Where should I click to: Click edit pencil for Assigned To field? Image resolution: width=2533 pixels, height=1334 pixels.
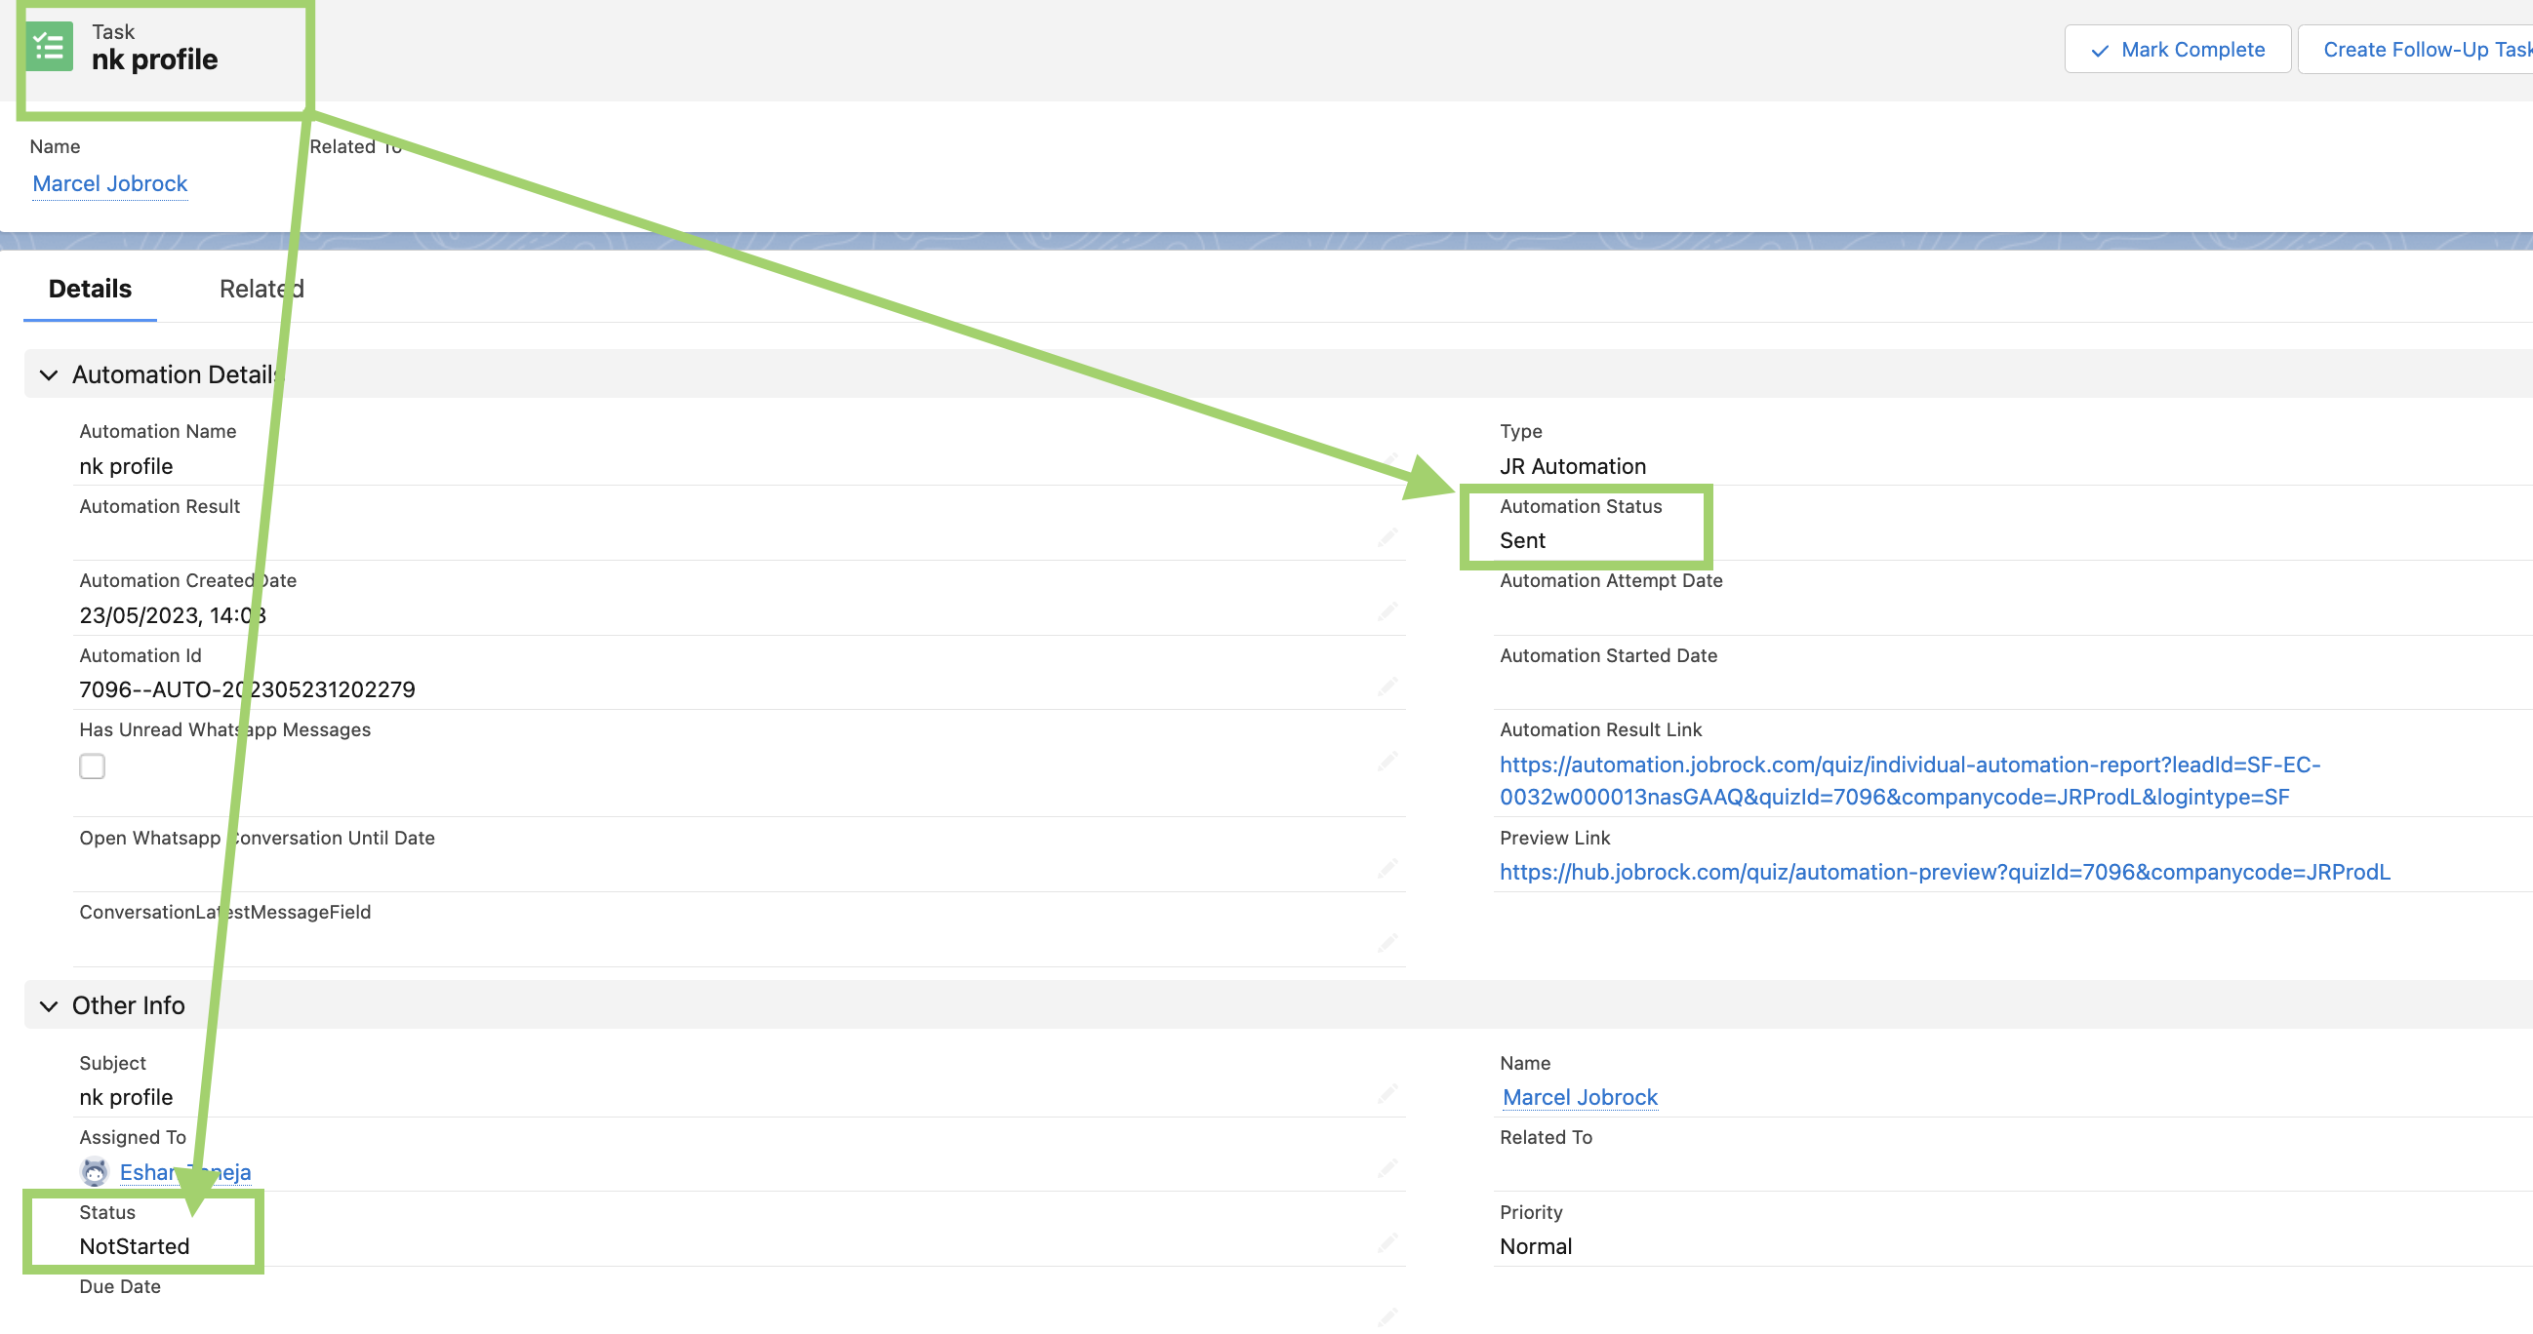(1387, 1168)
